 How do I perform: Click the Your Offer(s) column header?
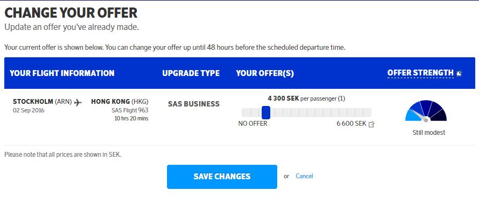tap(265, 73)
